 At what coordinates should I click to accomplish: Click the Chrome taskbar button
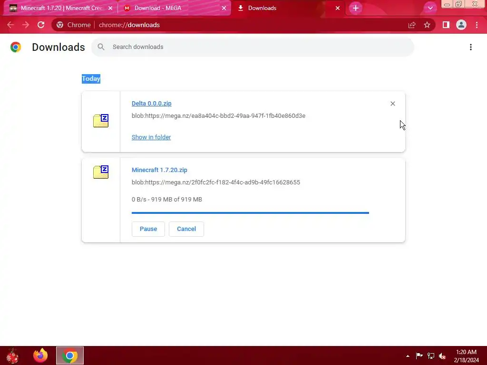(70, 355)
